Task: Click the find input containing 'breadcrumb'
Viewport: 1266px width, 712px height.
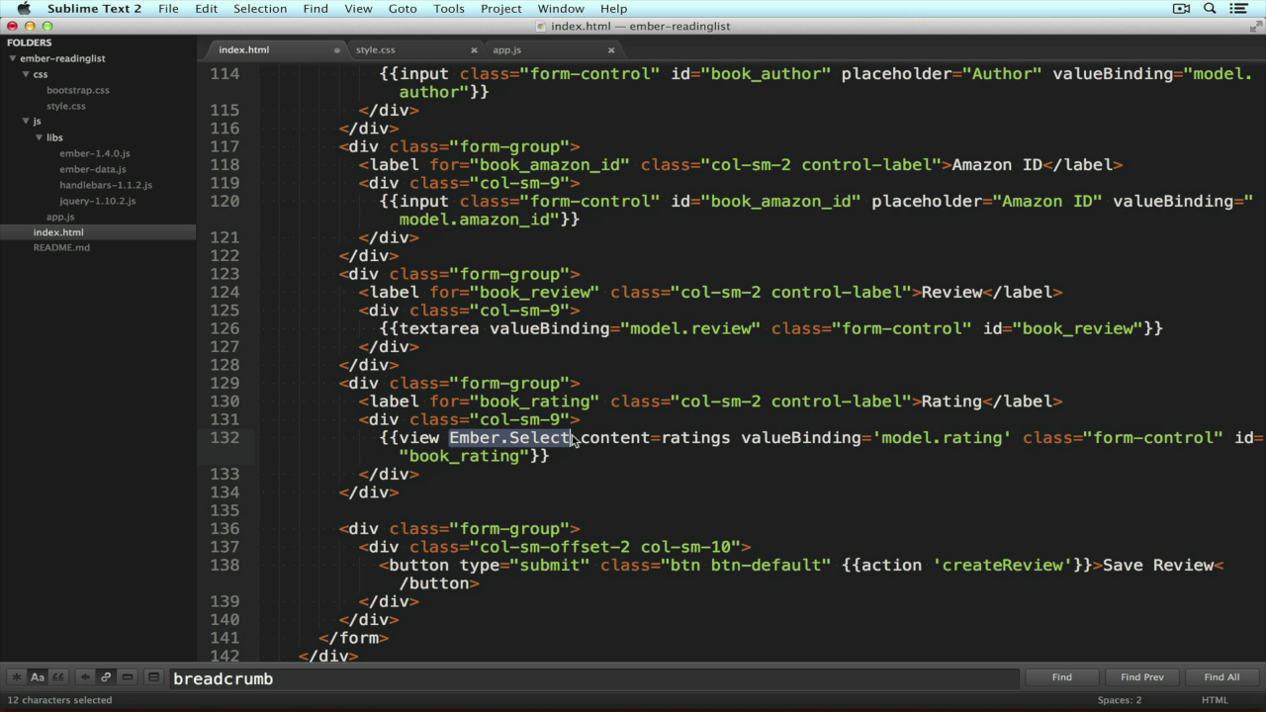Action: click(x=593, y=678)
